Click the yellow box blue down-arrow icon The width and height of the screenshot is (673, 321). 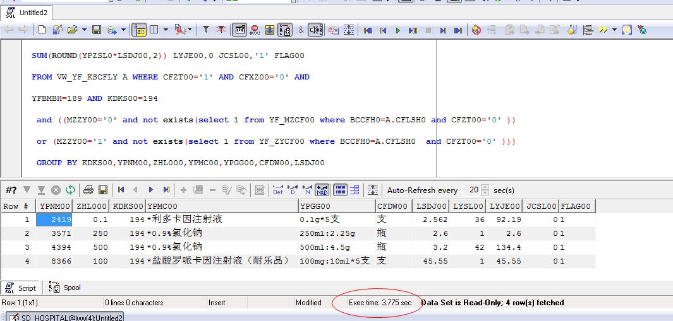270,30
